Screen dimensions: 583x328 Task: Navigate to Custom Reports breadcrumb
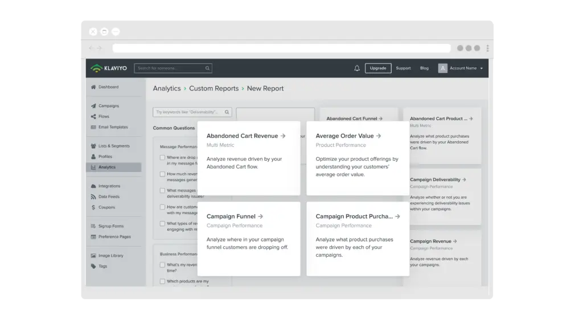(215, 88)
